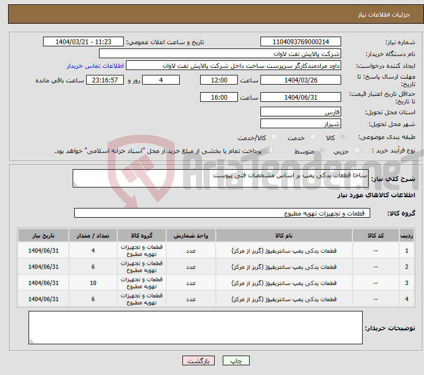Choose the کالا/خدمت radio option
This screenshot has width=424, height=375.
(274, 138)
